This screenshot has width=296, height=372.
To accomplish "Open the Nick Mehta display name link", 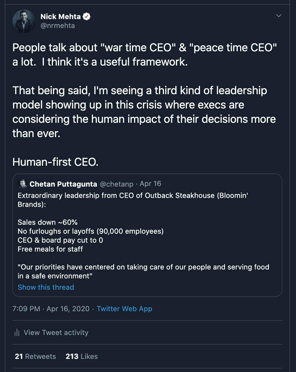I will pyautogui.click(x=61, y=17).
